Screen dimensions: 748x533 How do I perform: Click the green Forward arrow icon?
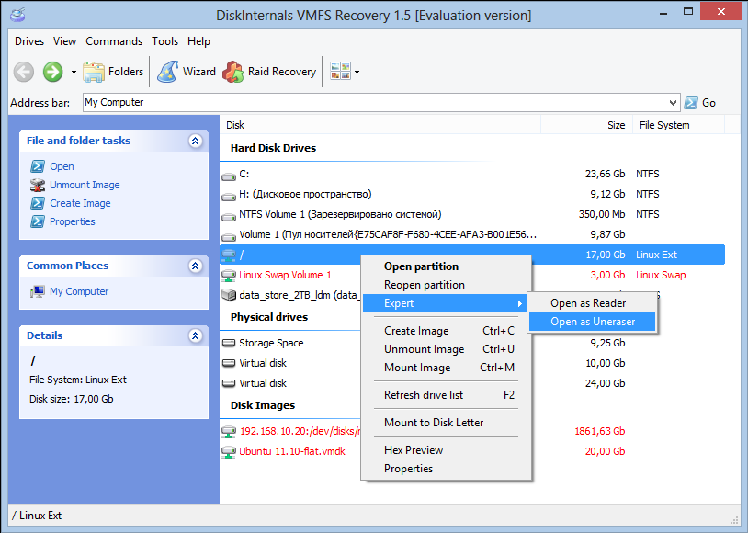click(53, 72)
